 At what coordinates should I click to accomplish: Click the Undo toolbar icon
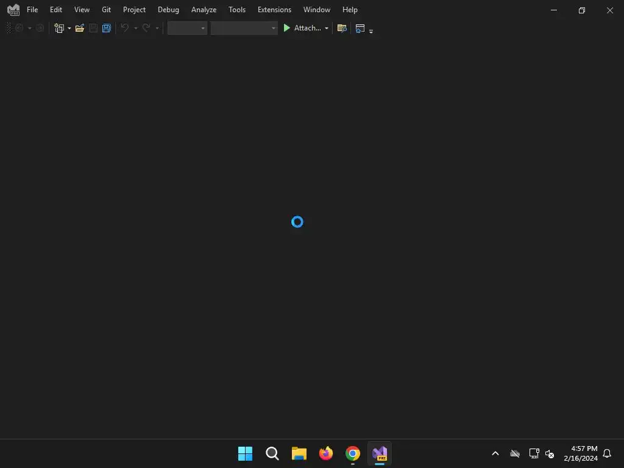pyautogui.click(x=125, y=28)
